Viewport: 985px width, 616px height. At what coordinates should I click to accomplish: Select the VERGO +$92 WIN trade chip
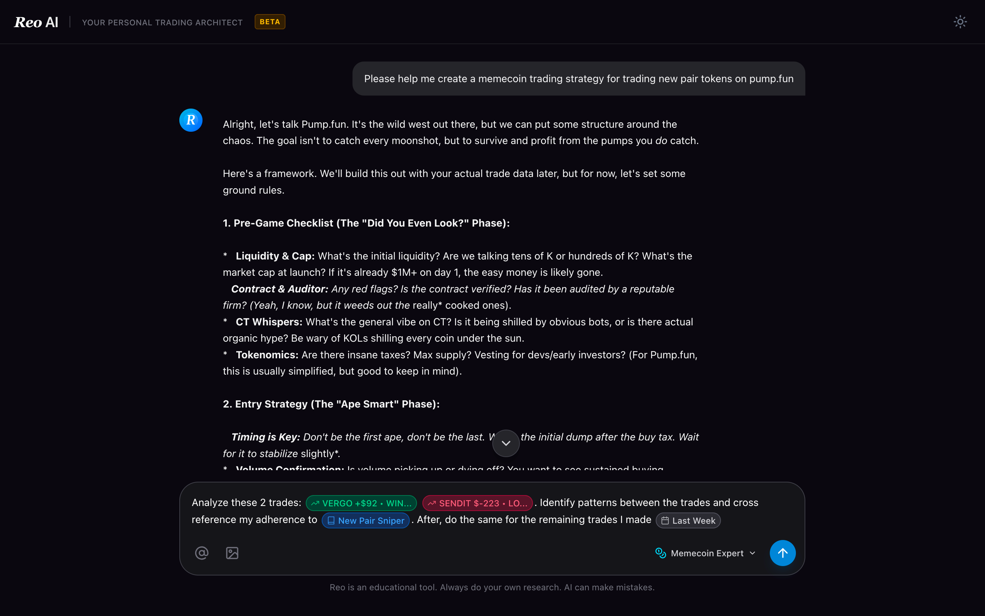[x=361, y=503]
